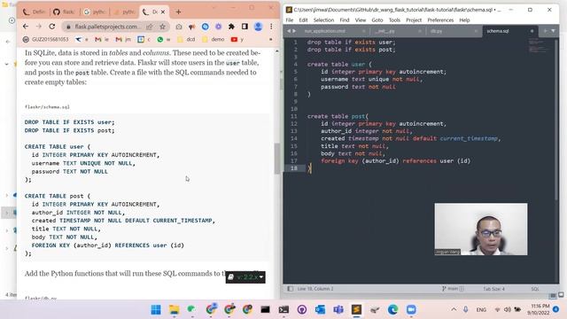Viewport: 567px width, 319px height.
Task: Open the GUZ2015681053 bookmark
Action: [x=45, y=39]
